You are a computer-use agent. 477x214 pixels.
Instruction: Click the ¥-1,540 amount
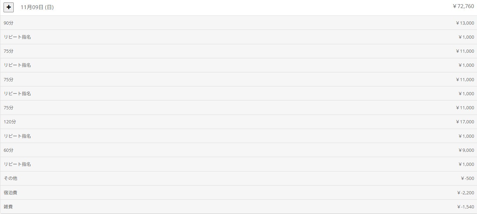coord(465,207)
